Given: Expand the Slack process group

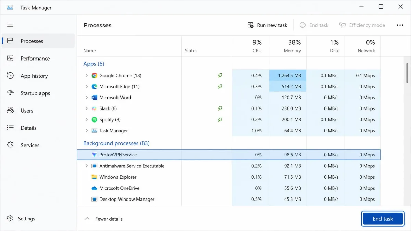Looking at the screenshot, I should 86,108.
